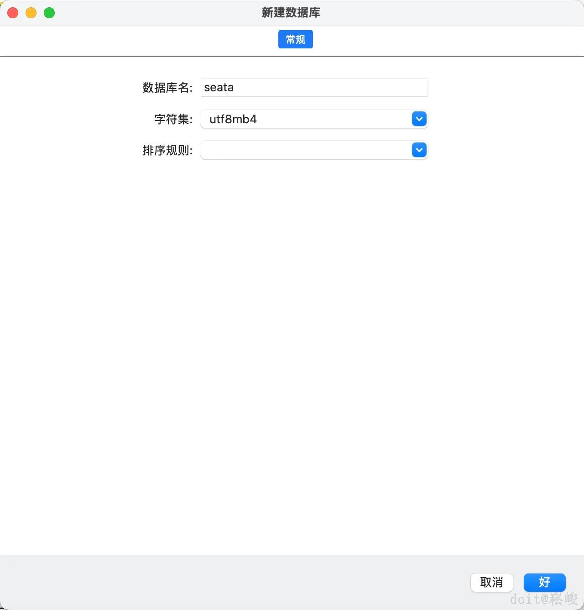Click the 排序规则 label
Viewport: 584px width, 610px height.
(x=167, y=150)
